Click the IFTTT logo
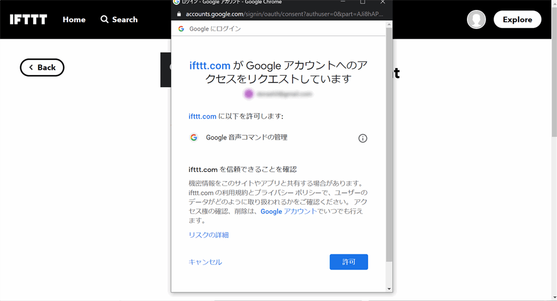 tap(28, 20)
